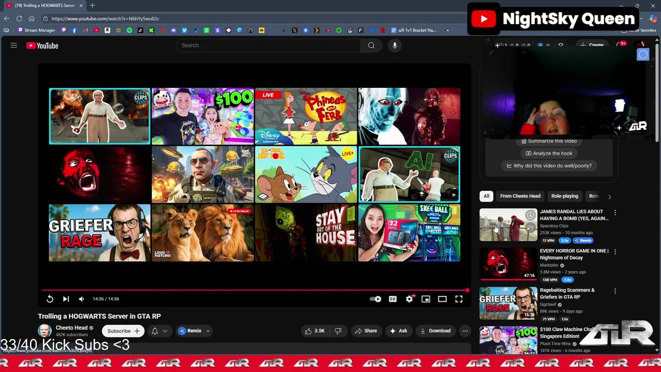Start voice search with microphone icon
The height and width of the screenshot is (372, 661).
point(395,45)
